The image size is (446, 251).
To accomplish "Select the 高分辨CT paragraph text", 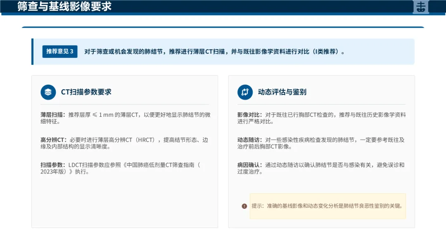I will pyautogui.click(x=124, y=143).
